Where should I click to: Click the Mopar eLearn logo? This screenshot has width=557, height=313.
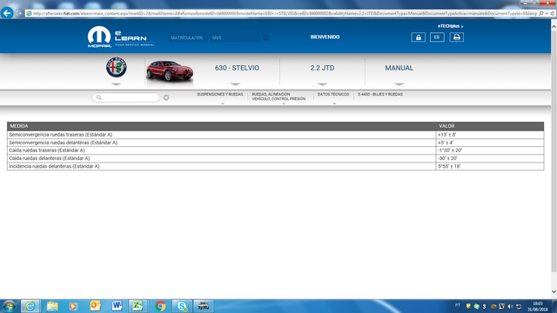point(121,37)
